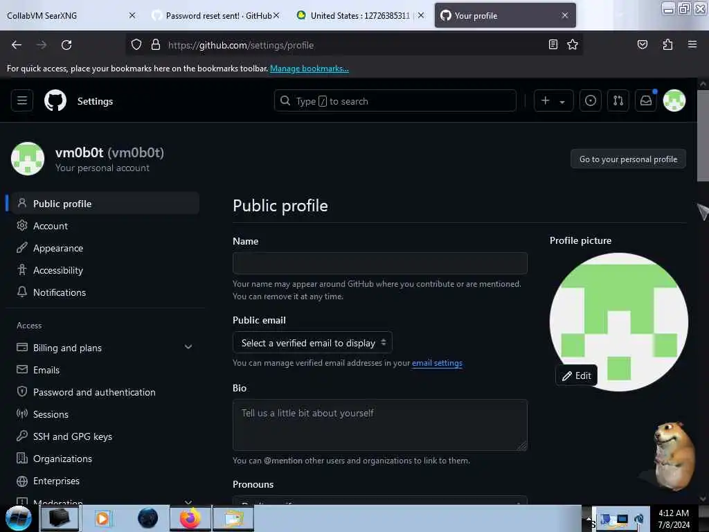Open the dark globe taskbar icon
This screenshot has height=532, width=709.
147,518
